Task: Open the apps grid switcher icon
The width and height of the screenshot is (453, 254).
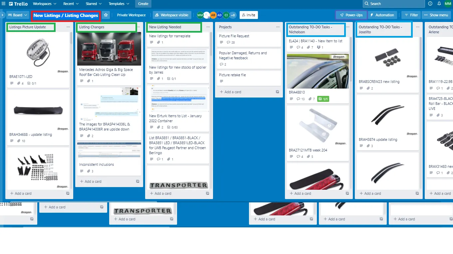Action: tap(4, 4)
